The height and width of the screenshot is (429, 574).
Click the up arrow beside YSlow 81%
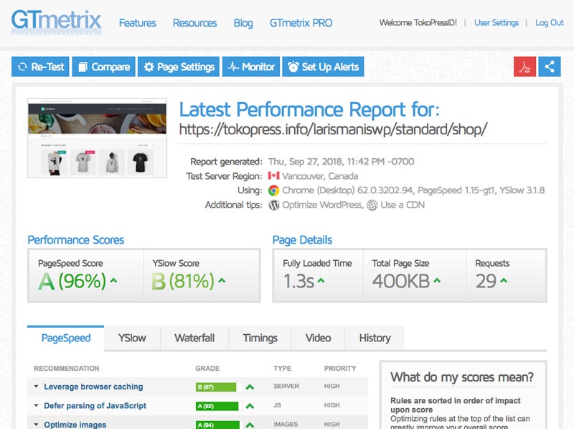[x=222, y=280]
